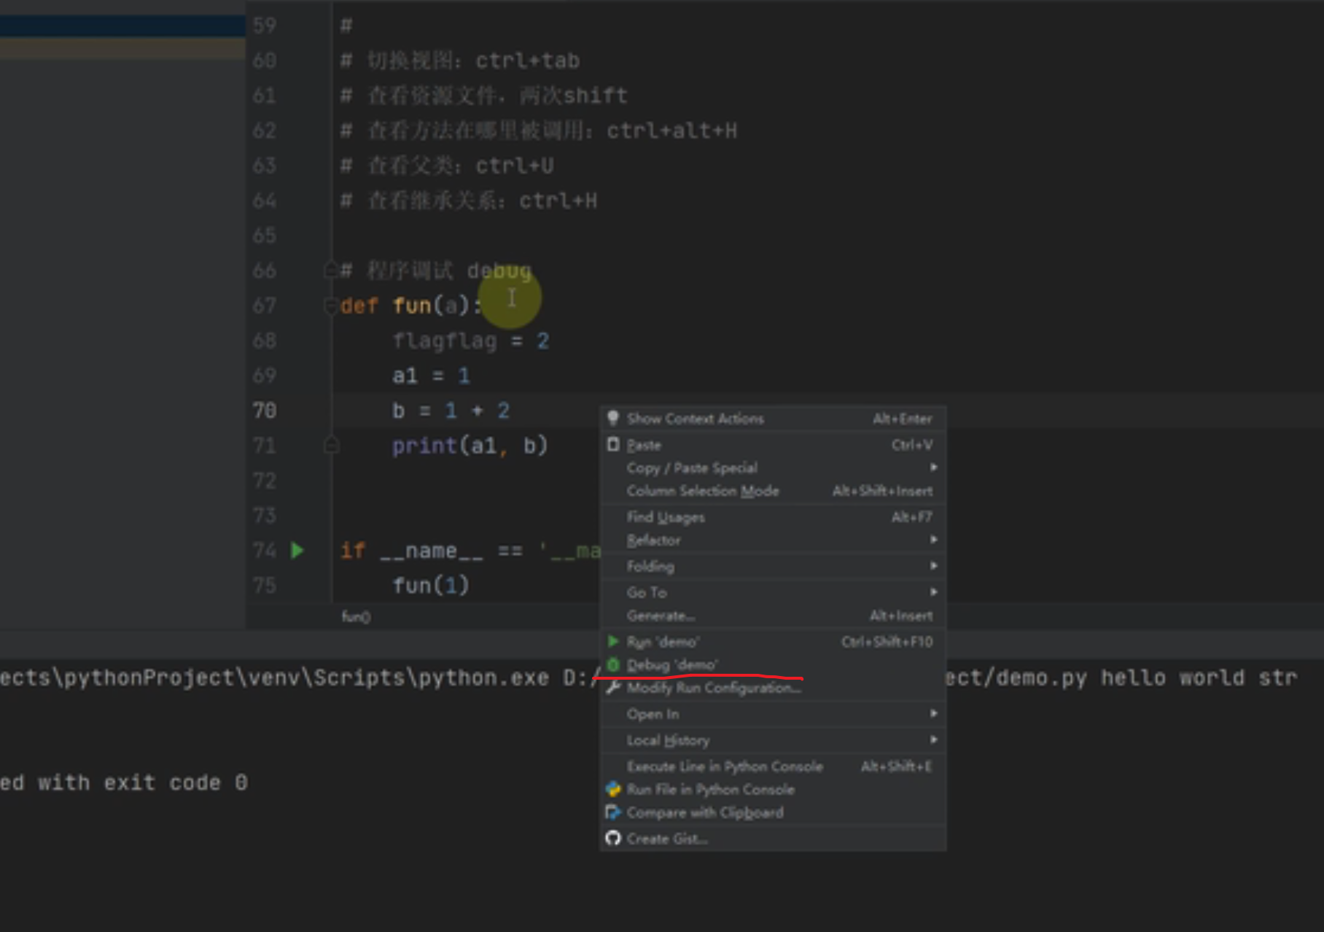Click the bug icon beside Debug 'demo'
This screenshot has width=1324, height=932.
(x=613, y=664)
